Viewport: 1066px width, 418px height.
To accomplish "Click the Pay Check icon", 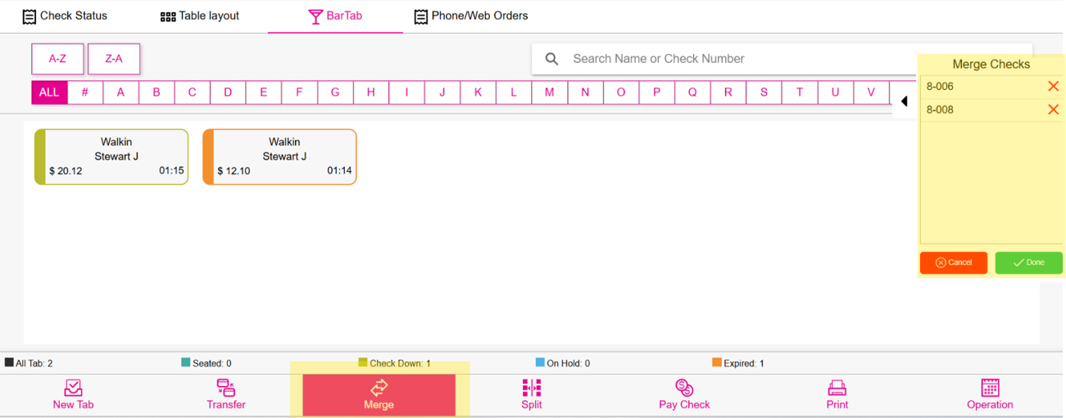I will tap(684, 388).
